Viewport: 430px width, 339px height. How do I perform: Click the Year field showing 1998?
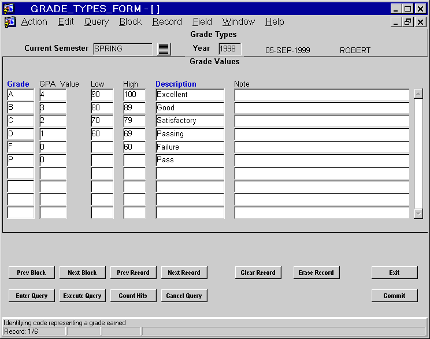pyautogui.click(x=230, y=49)
